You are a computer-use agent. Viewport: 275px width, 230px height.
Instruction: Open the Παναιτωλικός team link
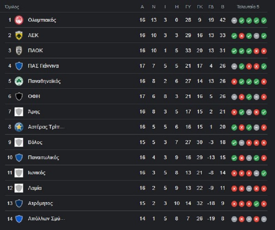click(x=44, y=157)
